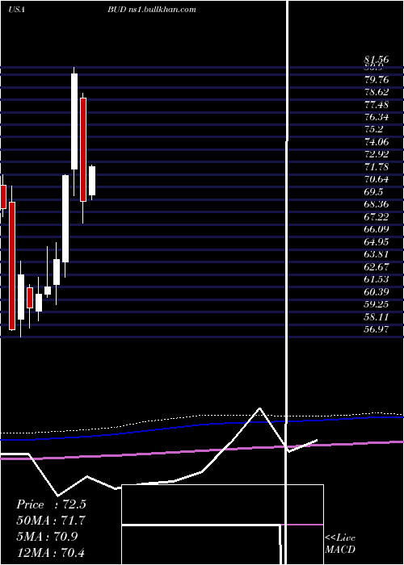Viewport: 404px width, 565px height.
Task: Click the 50MA : 71.7 readout
Action: [51, 521]
